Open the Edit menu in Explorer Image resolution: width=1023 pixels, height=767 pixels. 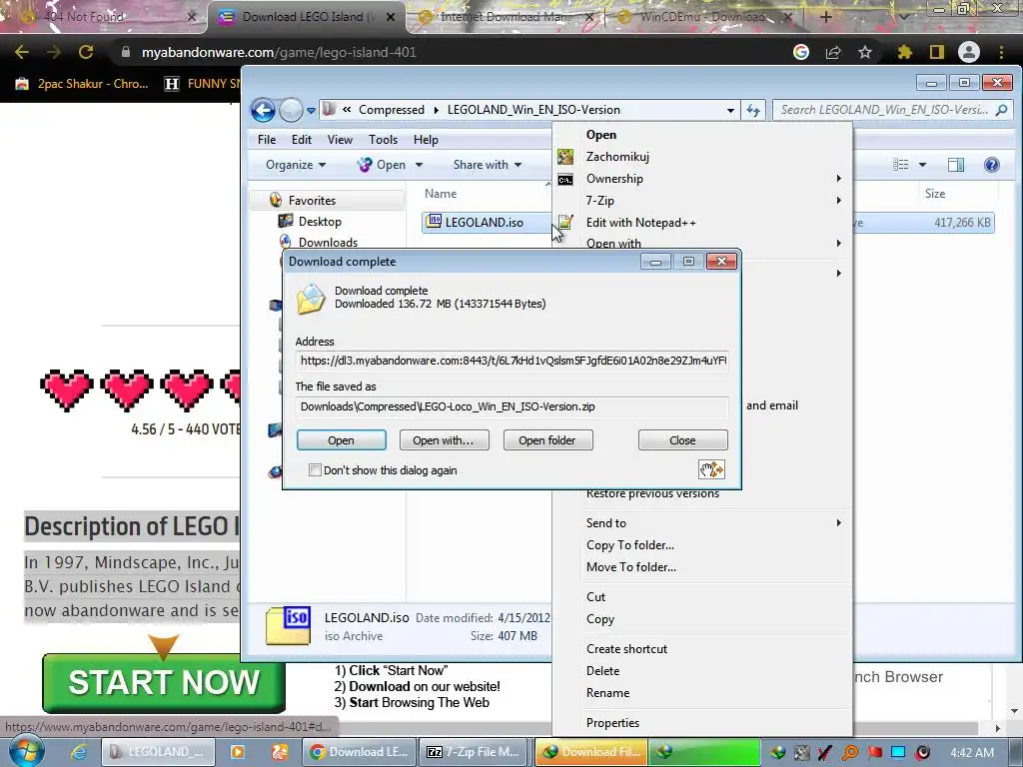tap(302, 140)
